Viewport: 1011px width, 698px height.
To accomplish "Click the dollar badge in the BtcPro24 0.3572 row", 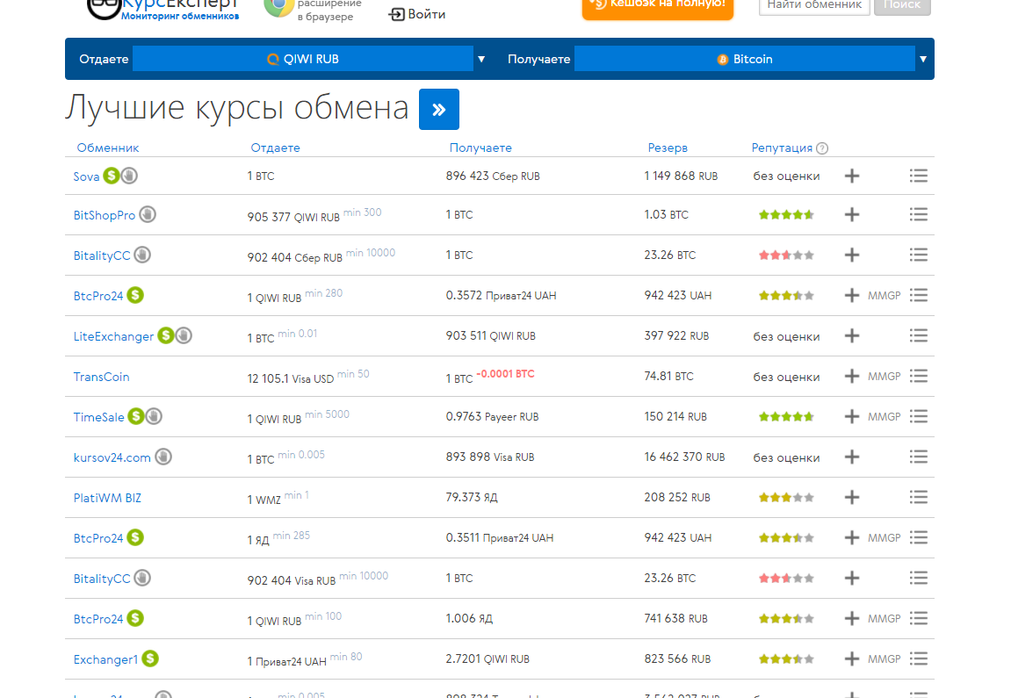I will pos(135,295).
